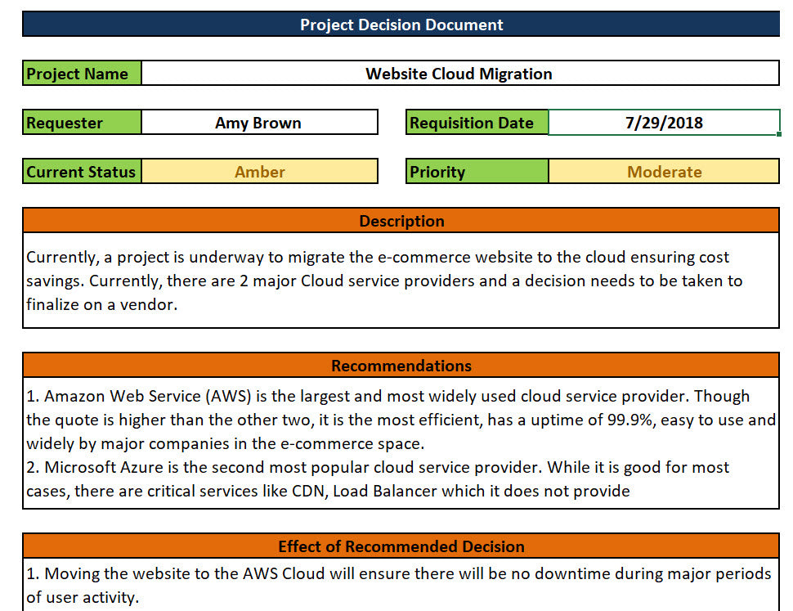
Task: Click the Requester label cell
Action: (x=82, y=123)
